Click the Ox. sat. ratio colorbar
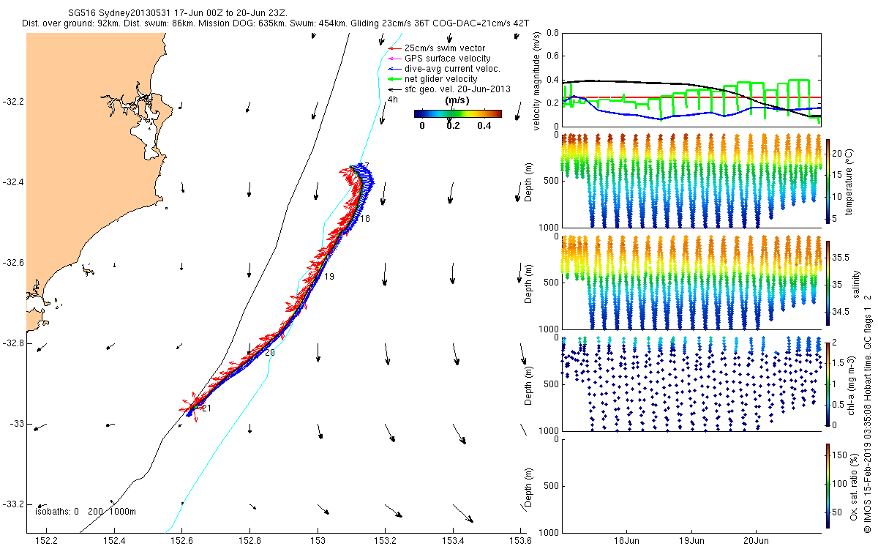This screenshot has height=549, width=878. [x=828, y=486]
